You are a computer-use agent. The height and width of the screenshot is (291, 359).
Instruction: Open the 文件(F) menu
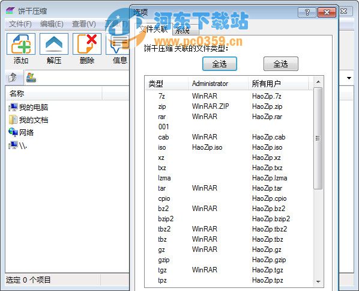click(x=20, y=24)
